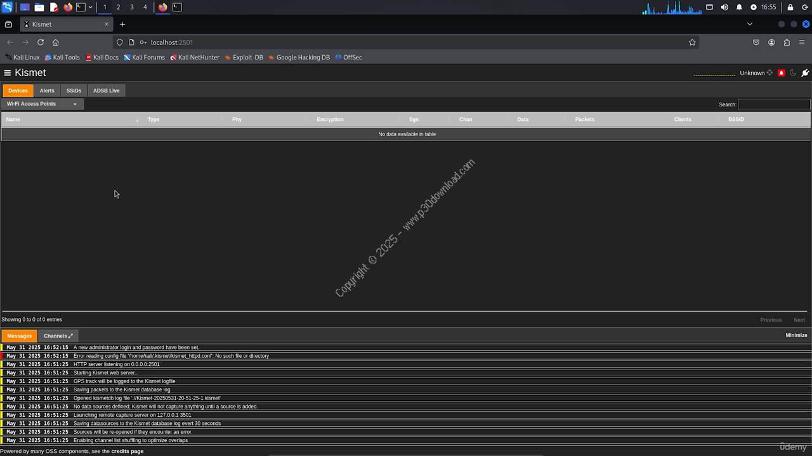
Task: Open Firefox recent tabs view icon
Action: 8,25
